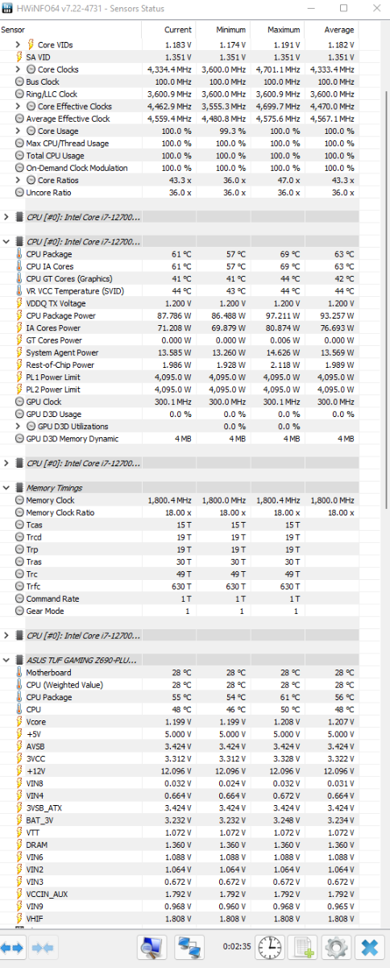Close sensors with the blue X icon
Image resolution: width=390 pixels, height=968 pixels.
(x=369, y=947)
